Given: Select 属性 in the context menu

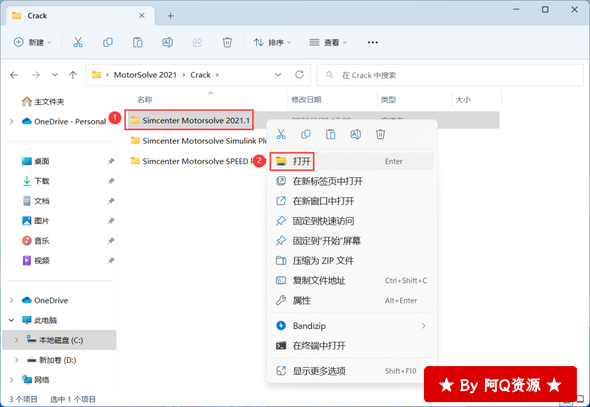Looking at the screenshot, I should (302, 301).
